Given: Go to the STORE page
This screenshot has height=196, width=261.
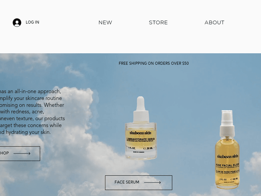Looking at the screenshot, I should tap(158, 23).
